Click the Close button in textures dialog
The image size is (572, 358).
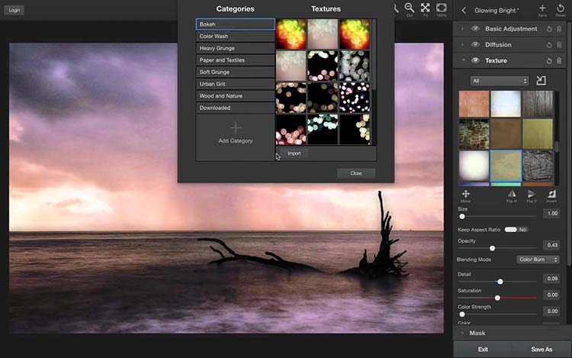[x=356, y=173]
